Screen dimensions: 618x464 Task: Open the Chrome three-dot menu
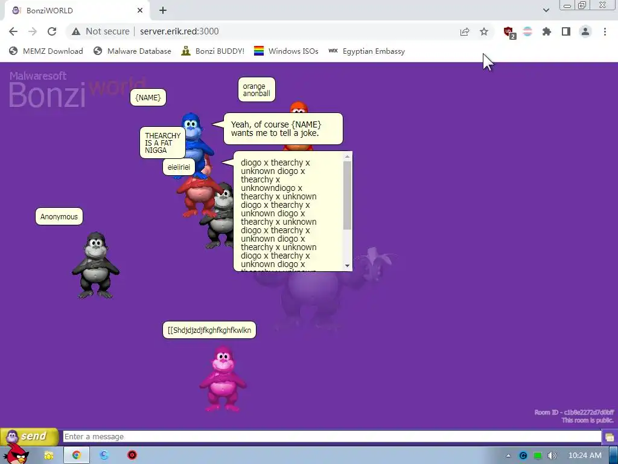click(x=605, y=31)
